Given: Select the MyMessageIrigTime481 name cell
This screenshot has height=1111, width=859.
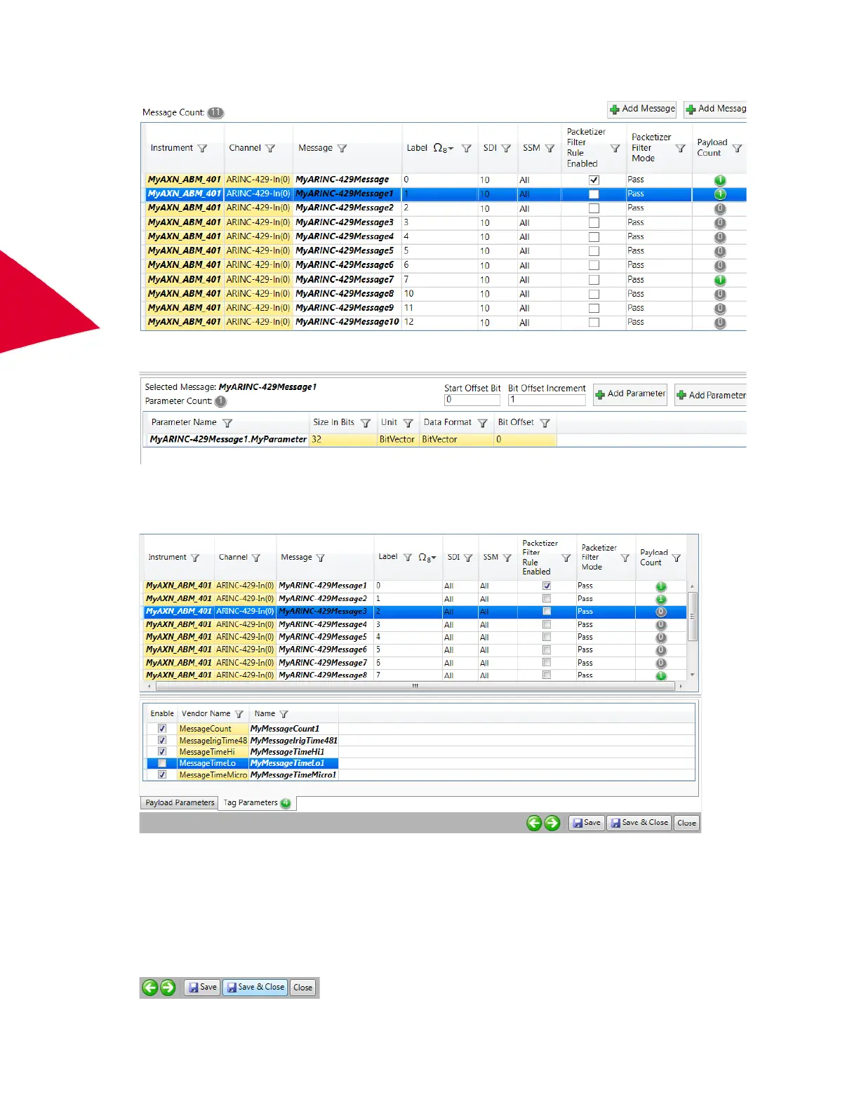Looking at the screenshot, I should (x=293, y=741).
